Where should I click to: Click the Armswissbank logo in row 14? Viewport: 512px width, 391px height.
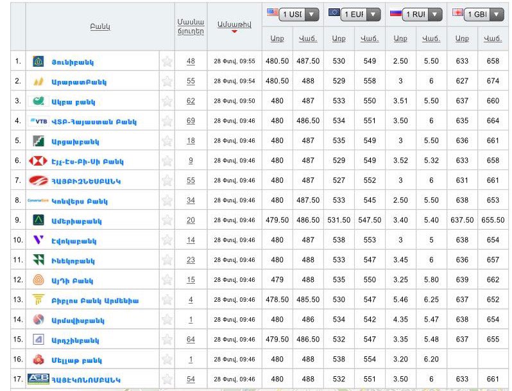tap(38, 320)
